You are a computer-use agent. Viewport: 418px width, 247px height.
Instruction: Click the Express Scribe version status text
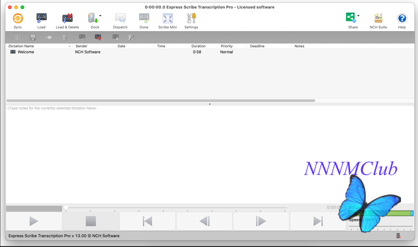click(x=64, y=236)
